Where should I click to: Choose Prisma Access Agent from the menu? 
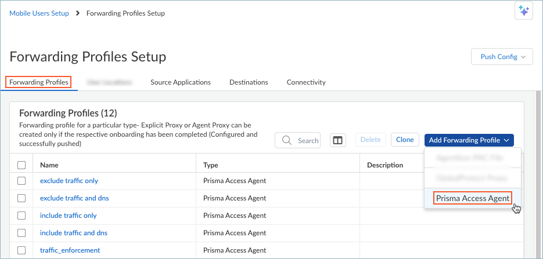tap(473, 198)
